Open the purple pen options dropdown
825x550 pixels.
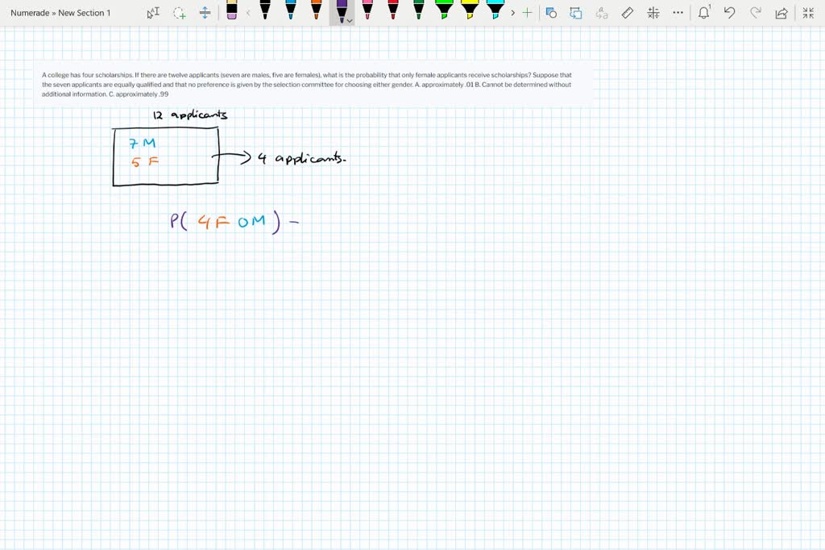pyautogui.click(x=350, y=20)
